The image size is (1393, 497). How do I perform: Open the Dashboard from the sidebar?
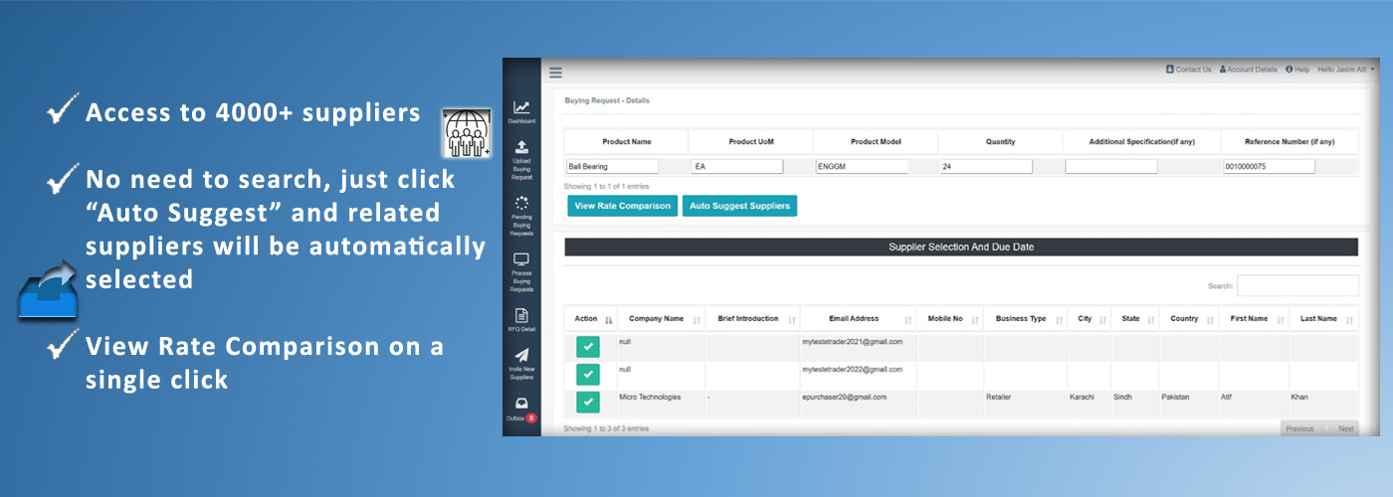click(x=521, y=108)
